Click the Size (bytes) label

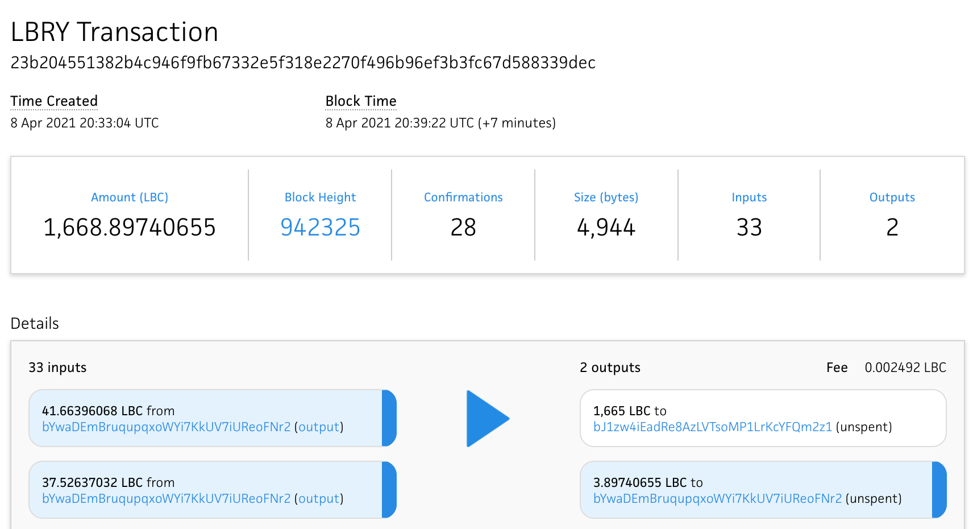pos(606,197)
